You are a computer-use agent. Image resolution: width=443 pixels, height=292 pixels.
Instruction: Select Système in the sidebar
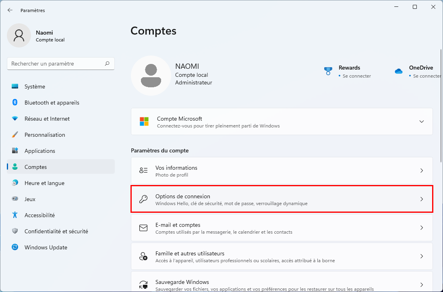pos(61,86)
